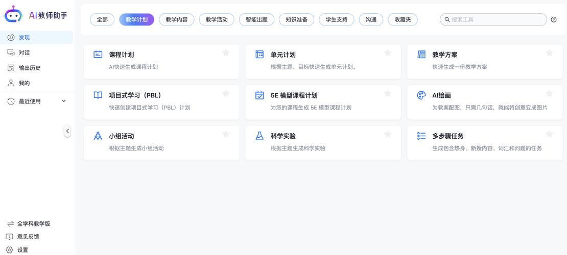Image resolution: width=567 pixels, height=255 pixels.
Task: Open the 科学实验 title
Action: pyautogui.click(x=283, y=137)
